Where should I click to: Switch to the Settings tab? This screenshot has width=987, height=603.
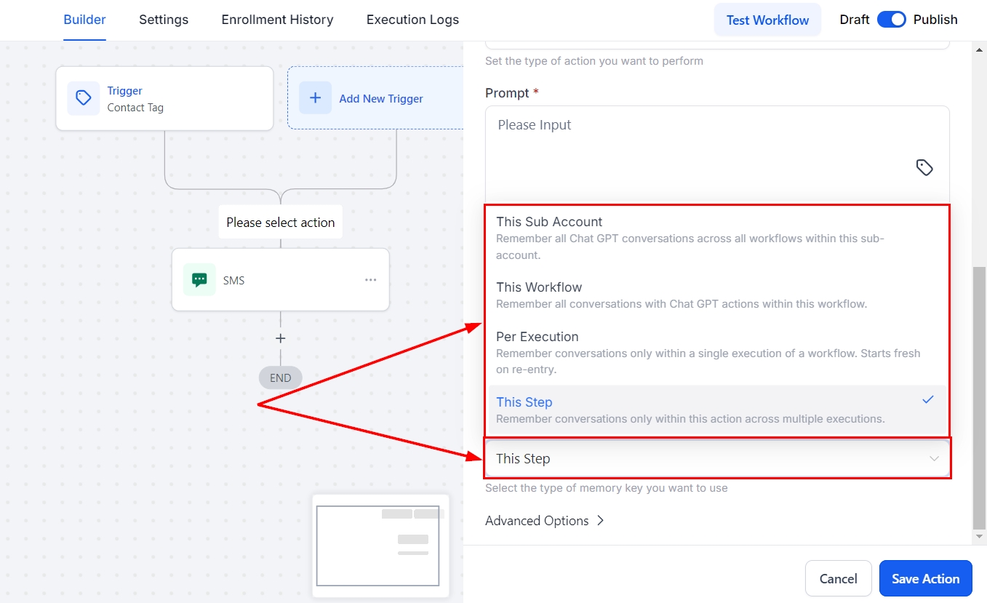pyautogui.click(x=164, y=20)
